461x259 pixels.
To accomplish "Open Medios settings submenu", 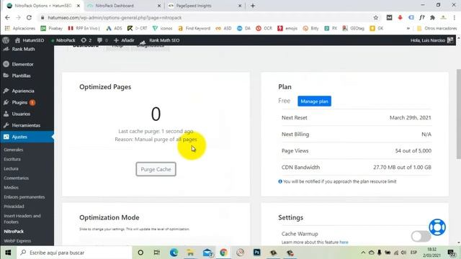I will pyautogui.click(x=12, y=187).
